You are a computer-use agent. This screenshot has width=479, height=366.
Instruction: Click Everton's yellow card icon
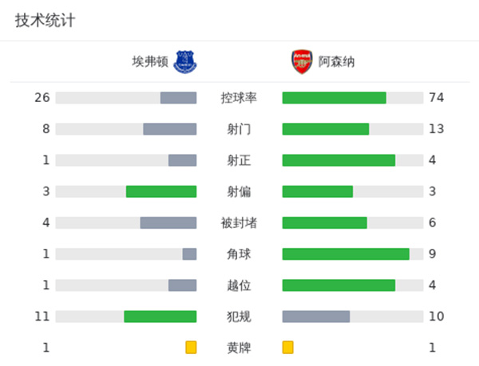(x=191, y=347)
